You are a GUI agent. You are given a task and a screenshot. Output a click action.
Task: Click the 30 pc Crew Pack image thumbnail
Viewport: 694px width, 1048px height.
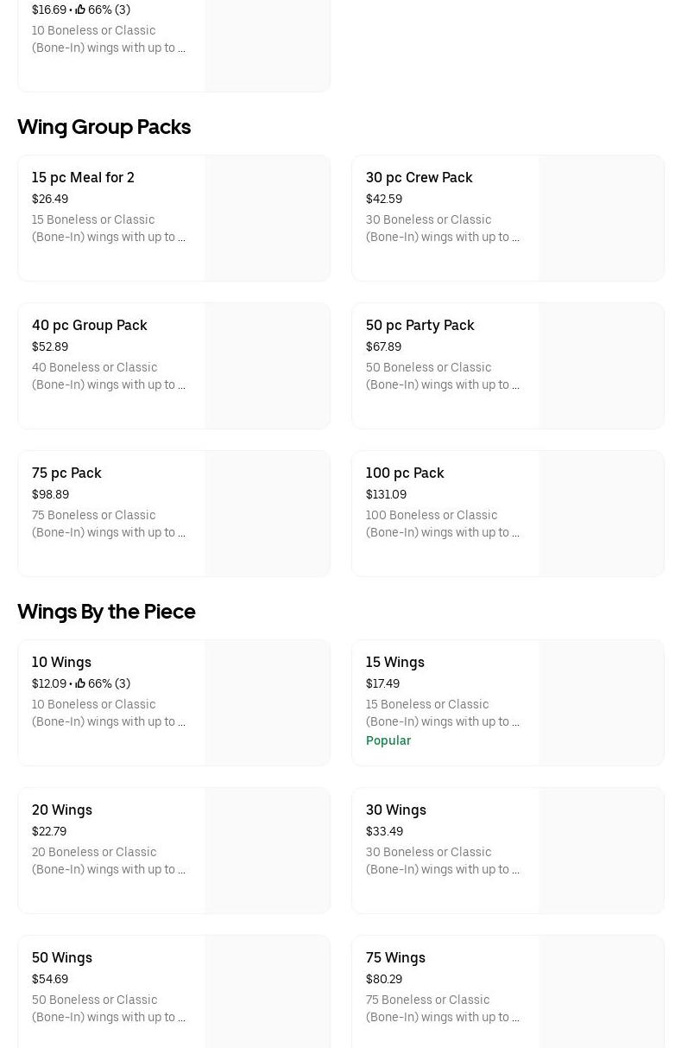(x=601, y=219)
